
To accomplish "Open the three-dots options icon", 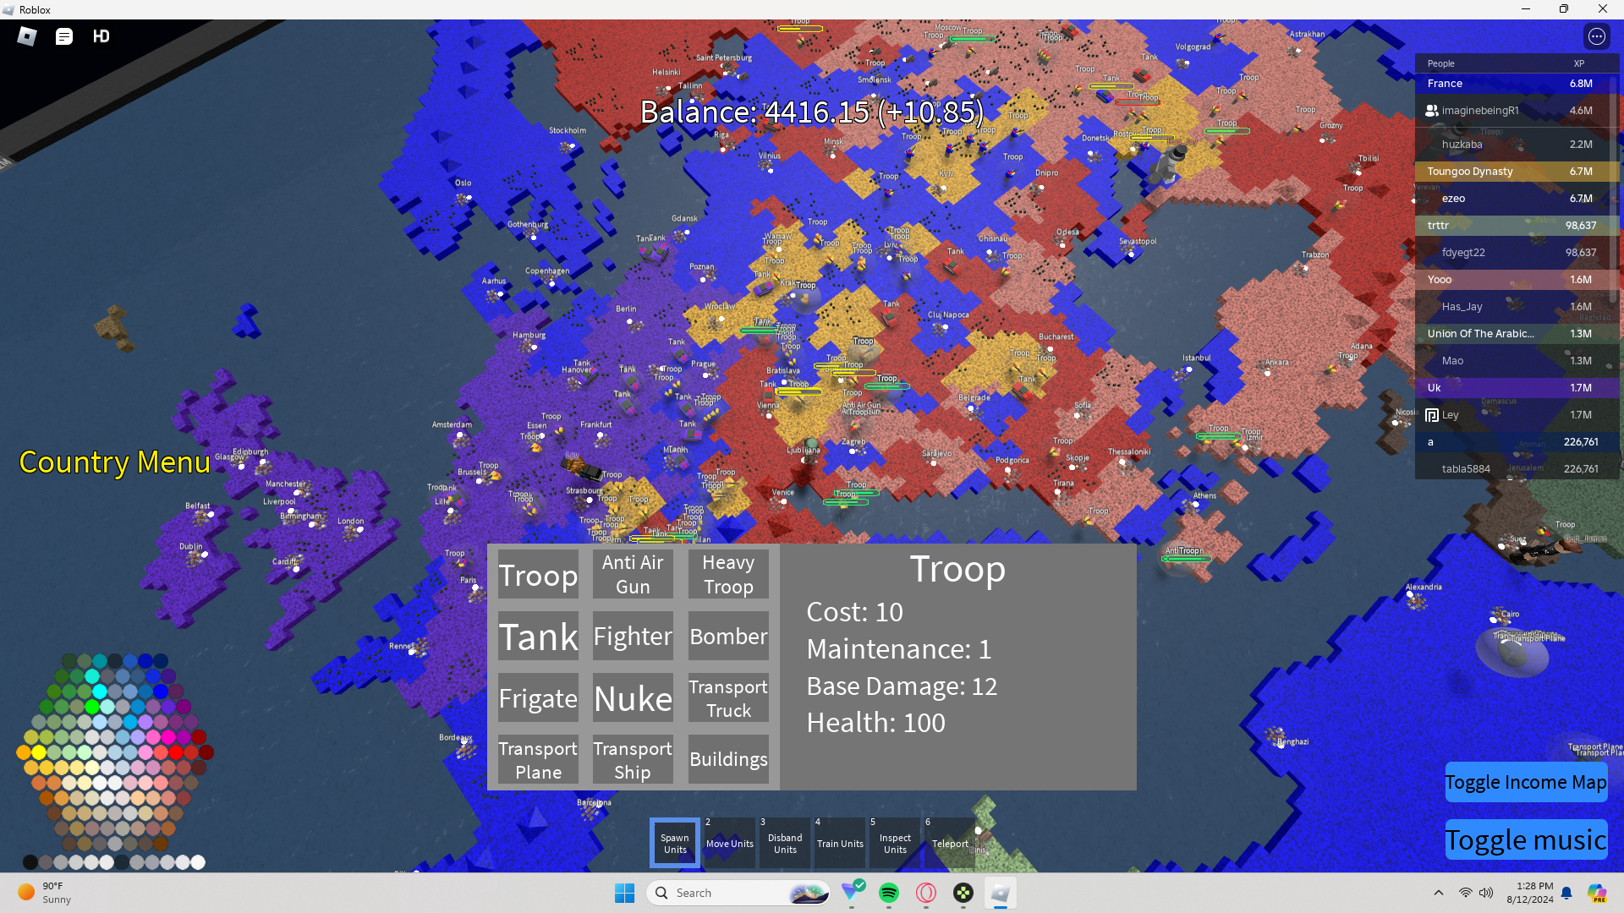I will point(1596,36).
